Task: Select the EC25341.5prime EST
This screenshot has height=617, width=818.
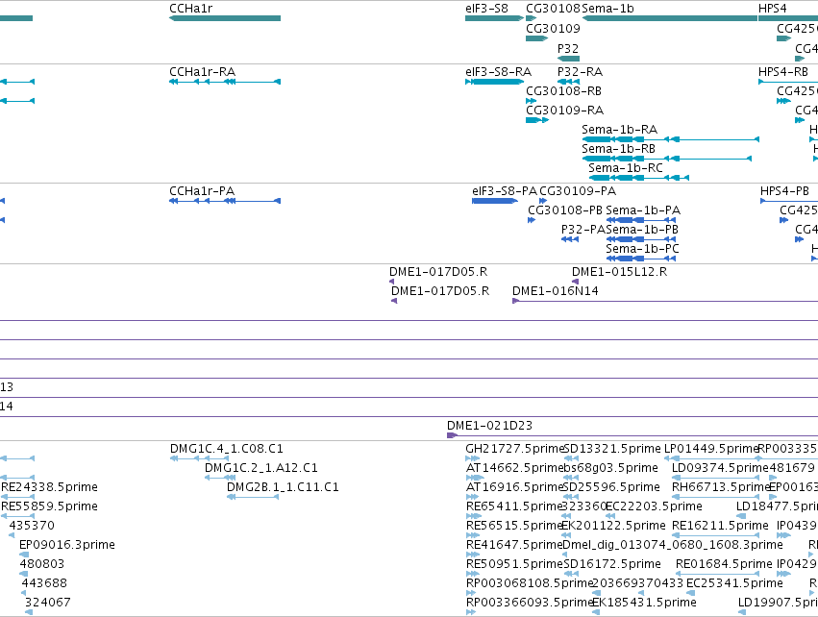Action: tap(691, 593)
